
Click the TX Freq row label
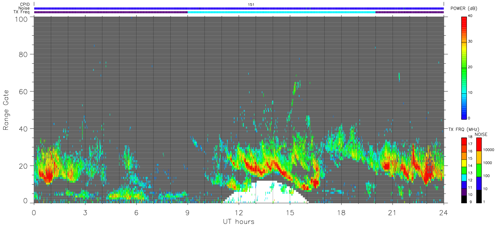[x=22, y=12]
